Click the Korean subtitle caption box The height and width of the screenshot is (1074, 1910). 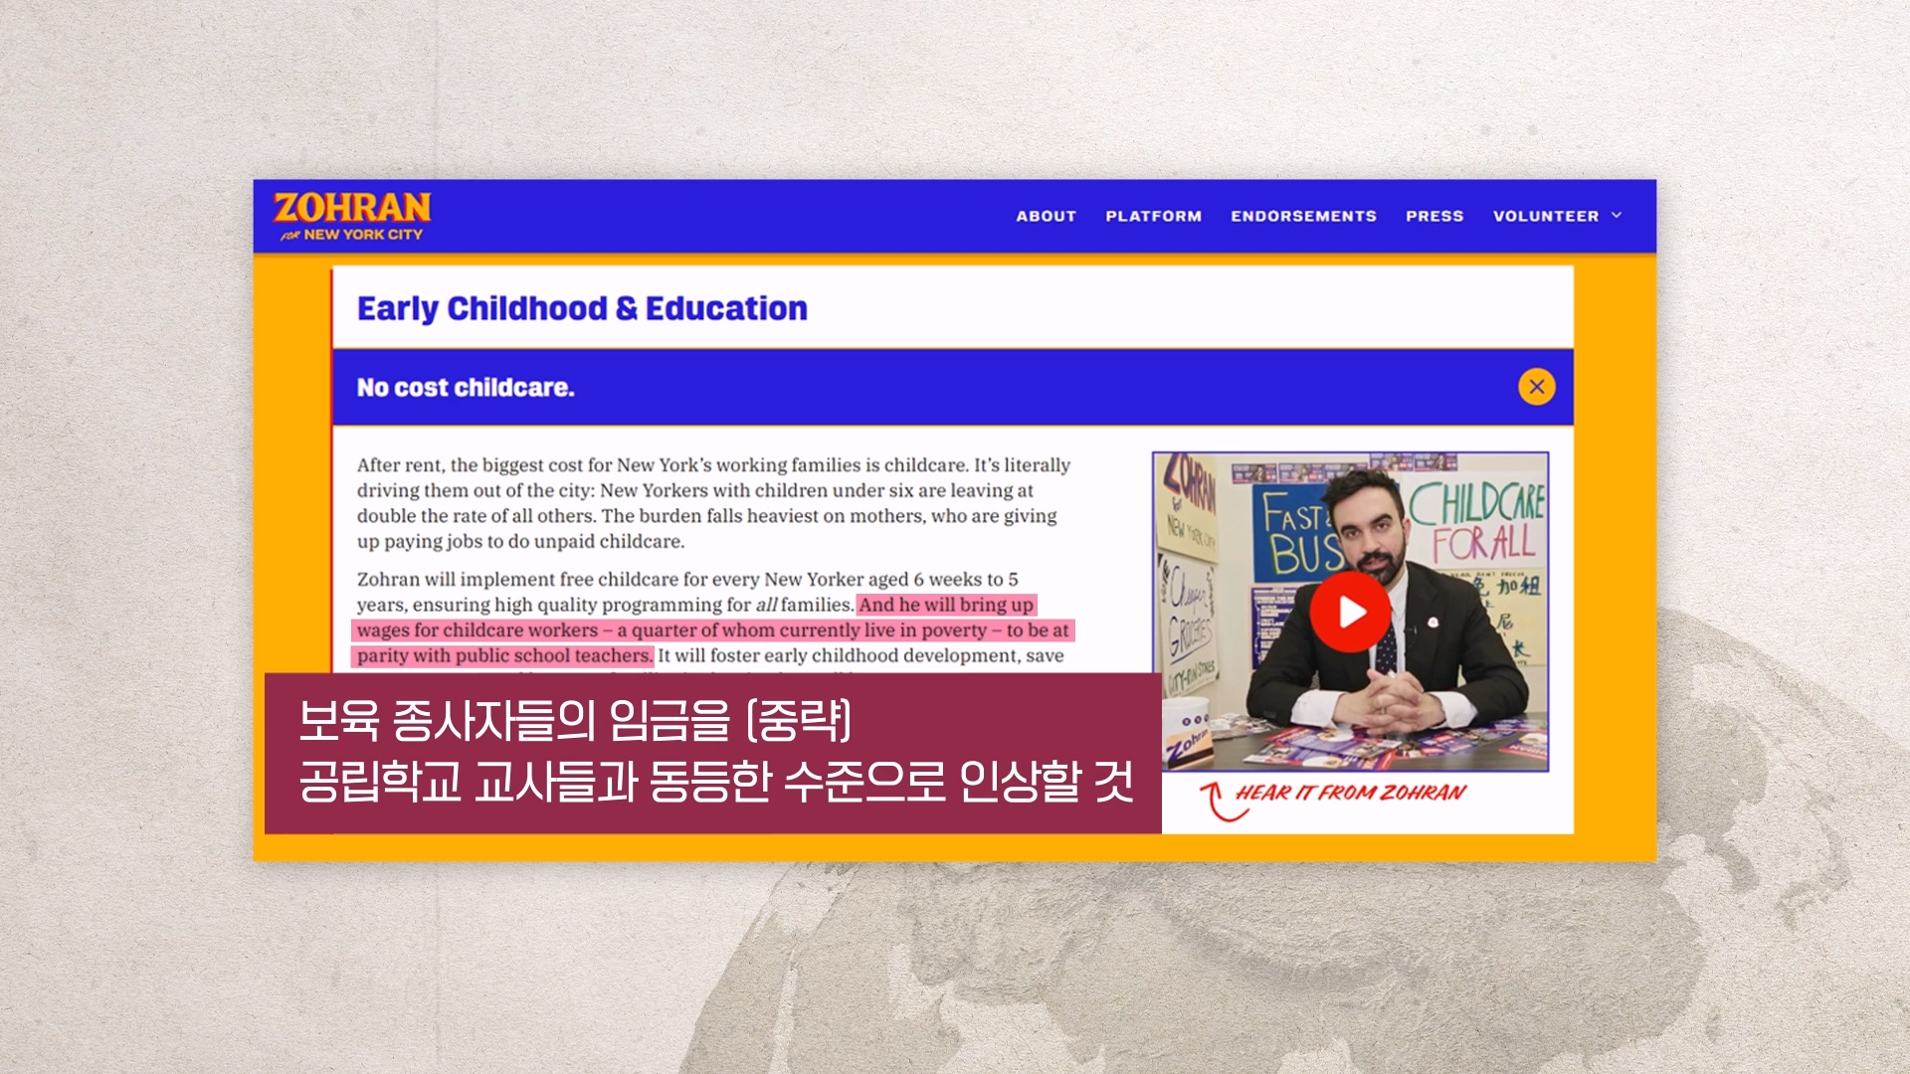712,753
